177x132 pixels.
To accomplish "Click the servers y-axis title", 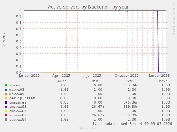I will (4, 41).
